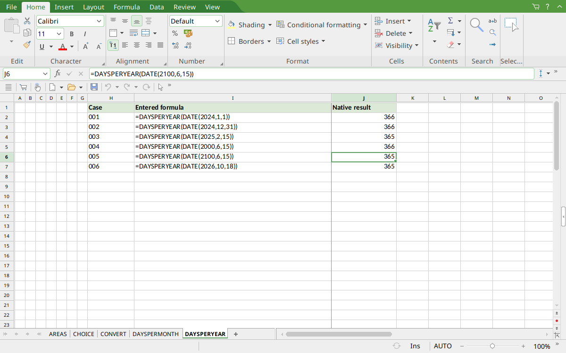Apply percent format with the % icon
The width and height of the screenshot is (566, 353).
tap(175, 33)
